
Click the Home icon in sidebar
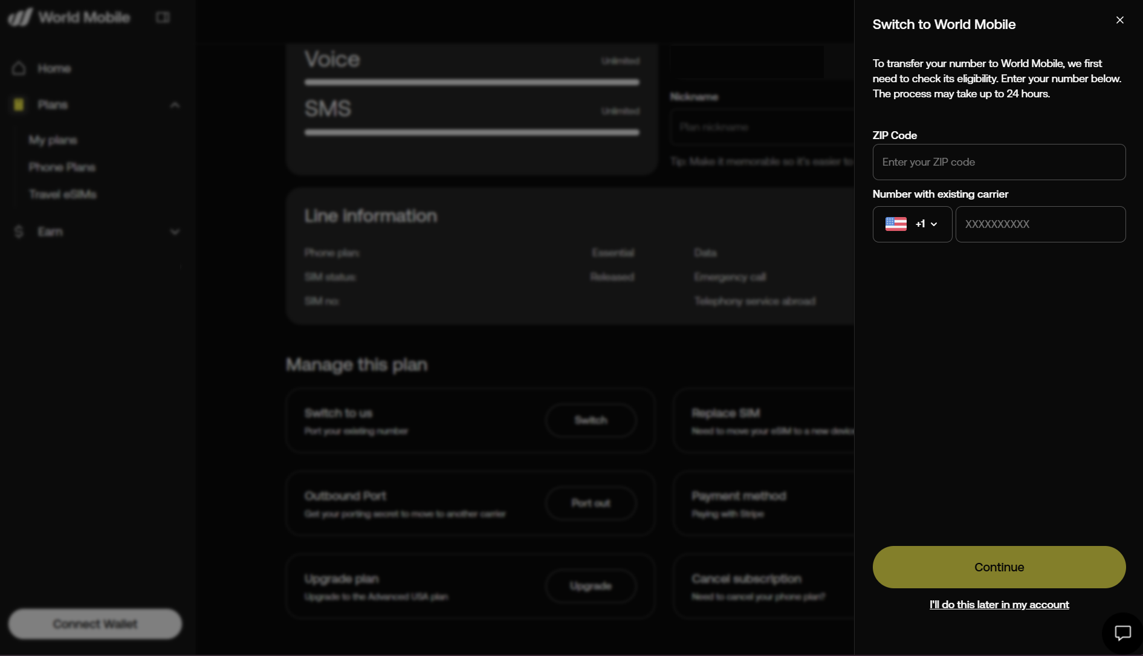click(19, 68)
